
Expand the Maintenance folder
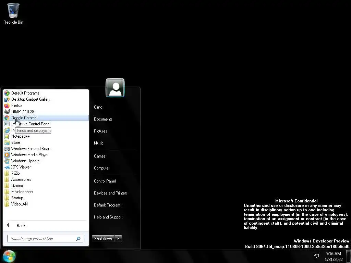pos(46,192)
